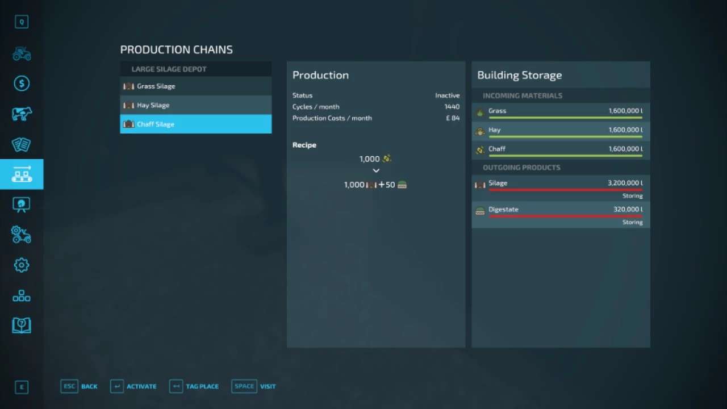727x409 pixels.
Task: Select Hay Silage production chain
Action: [195, 105]
